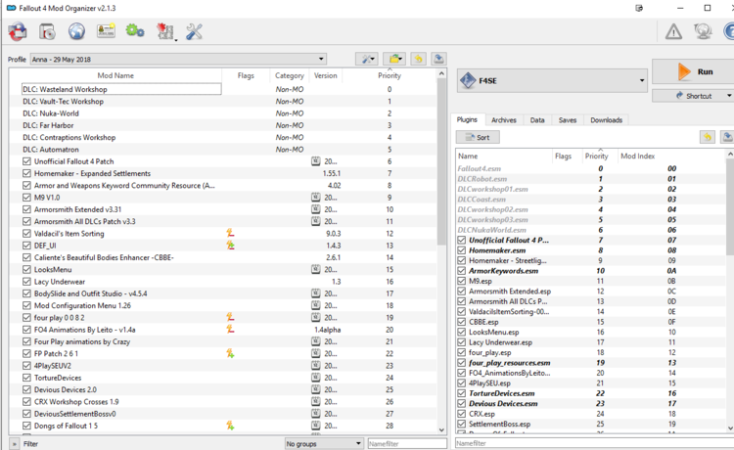Click the update globe icon near warning
This screenshot has width=734, height=450.
[x=703, y=32]
